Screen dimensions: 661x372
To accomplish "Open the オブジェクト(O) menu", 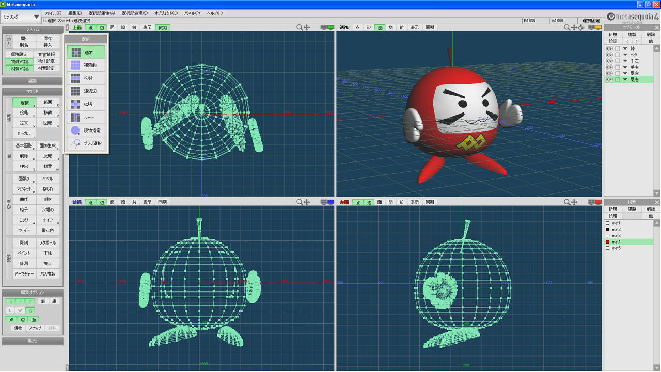I will tap(166, 13).
